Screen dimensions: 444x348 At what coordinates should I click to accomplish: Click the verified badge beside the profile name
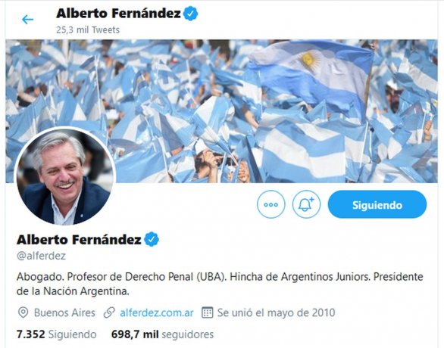pyautogui.click(x=152, y=240)
